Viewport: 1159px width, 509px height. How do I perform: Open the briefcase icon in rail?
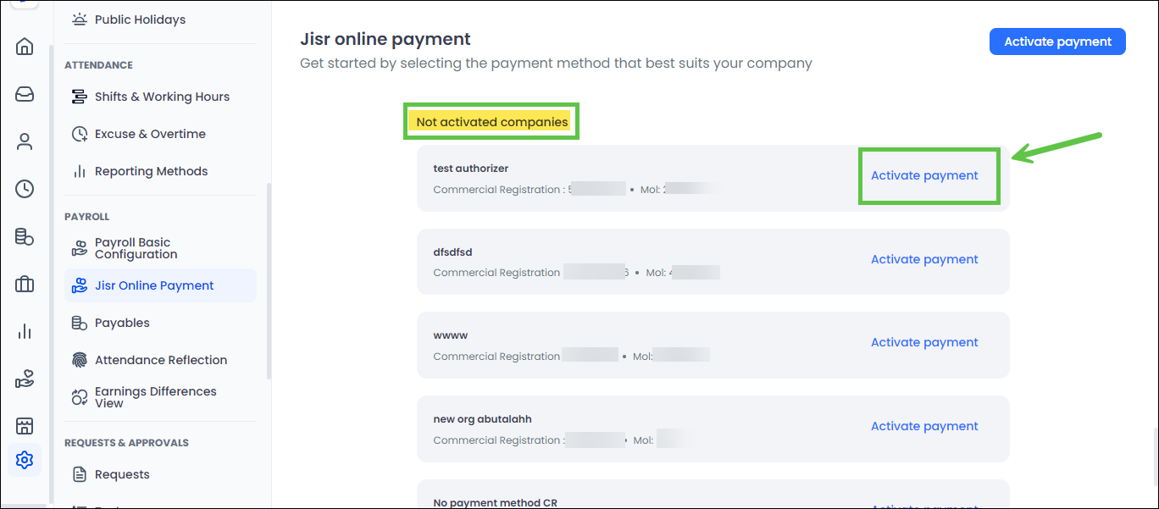(x=25, y=285)
